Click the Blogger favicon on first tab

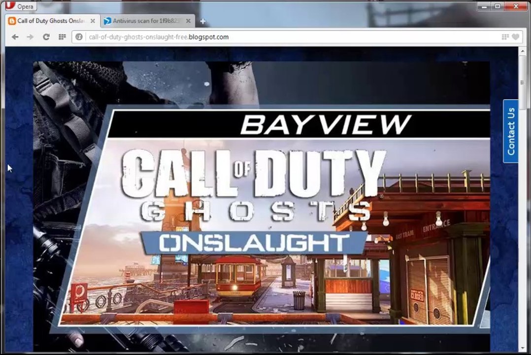click(x=12, y=21)
